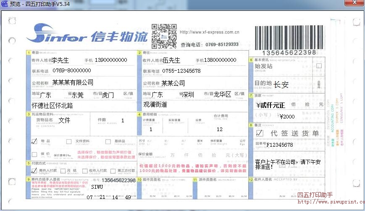This screenshot has height=211, width=365.
Task: Click the sender name 李先生
Action: [x=60, y=61]
